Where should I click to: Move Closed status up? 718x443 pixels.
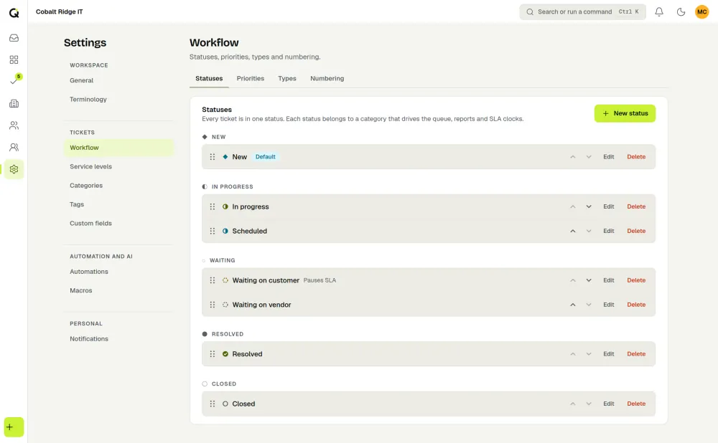coord(573,404)
